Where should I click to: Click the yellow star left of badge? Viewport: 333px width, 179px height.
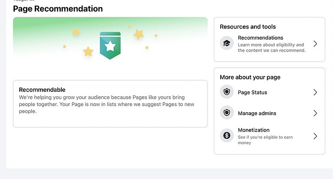click(88, 51)
